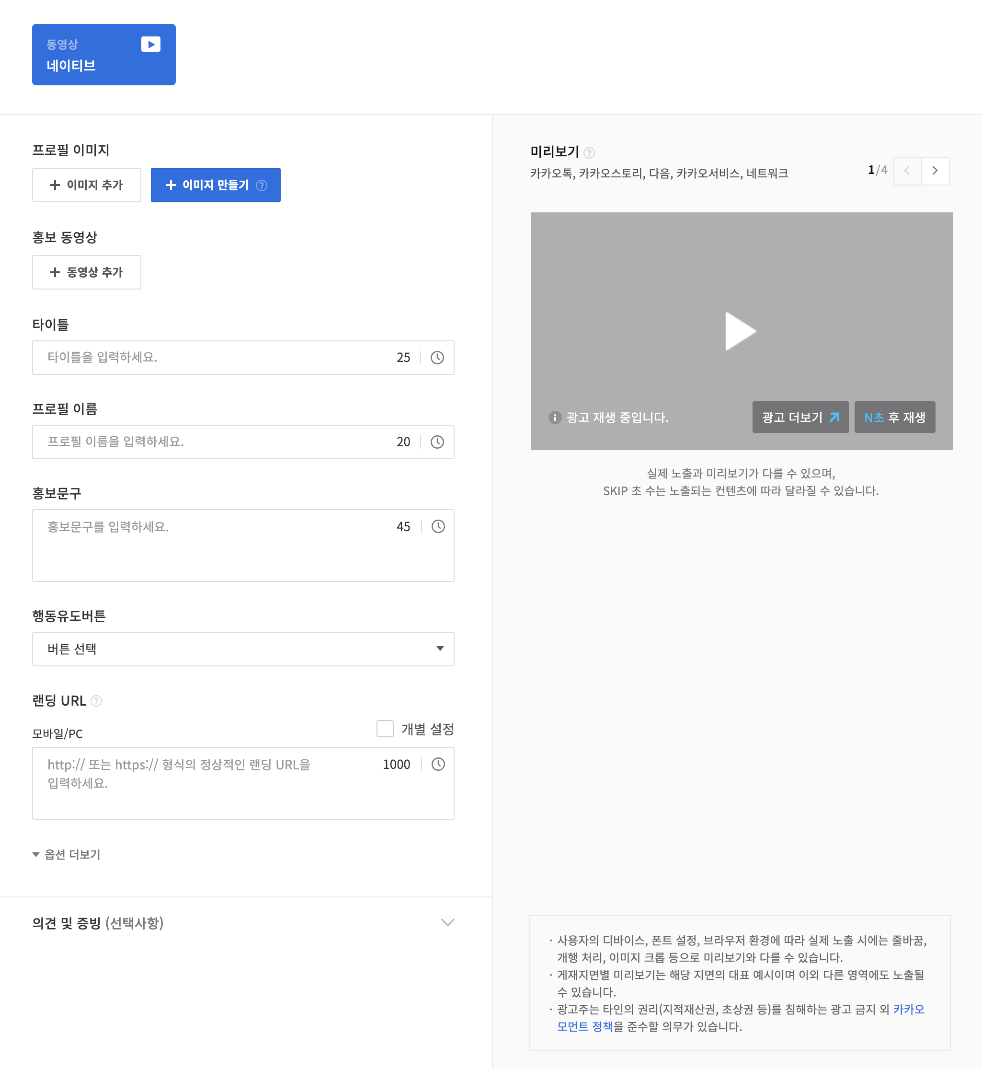The height and width of the screenshot is (1069, 982).
Task: Select the 동영상 네이티브 type card
Action: coord(103,55)
